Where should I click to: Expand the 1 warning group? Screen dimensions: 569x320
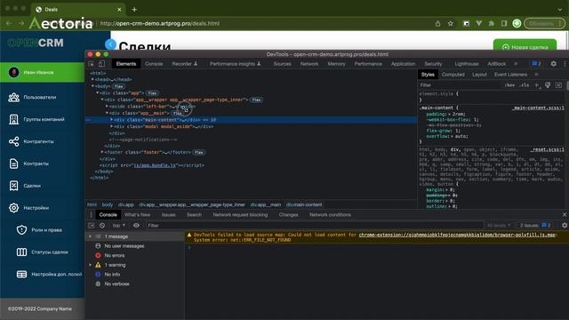tap(91, 265)
